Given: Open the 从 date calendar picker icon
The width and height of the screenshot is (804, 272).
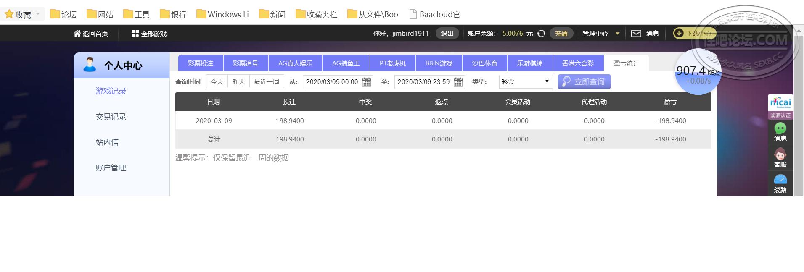Looking at the screenshot, I should (x=367, y=82).
